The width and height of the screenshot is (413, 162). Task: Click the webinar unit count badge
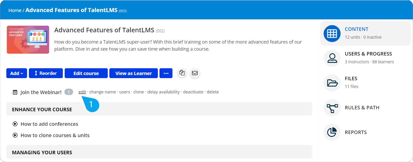click(69, 92)
